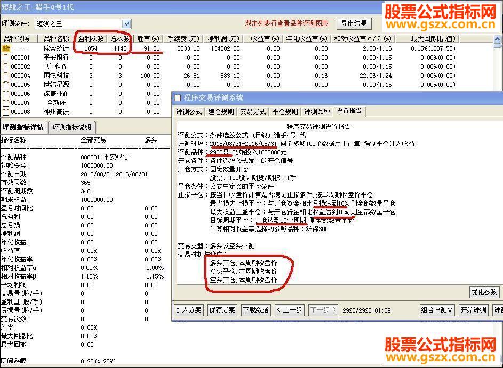Screen dimensions: 503x368
Task: Check the 000004 国农科技 checkbox
Action: [x=6, y=76]
